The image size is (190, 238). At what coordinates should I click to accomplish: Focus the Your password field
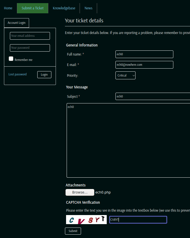(30, 48)
